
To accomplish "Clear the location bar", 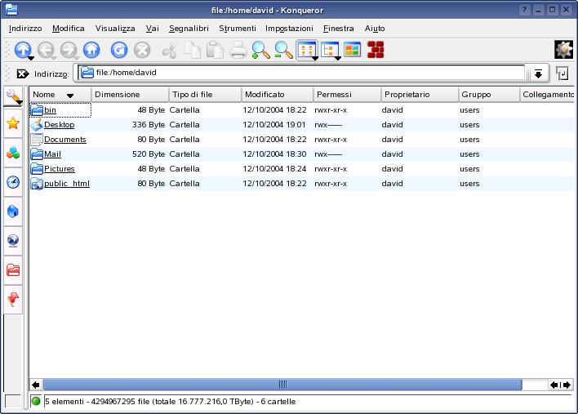I will coord(23,73).
